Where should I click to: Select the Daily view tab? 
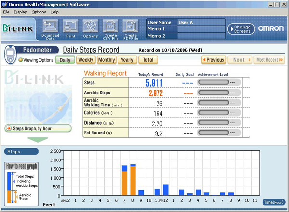click(65, 60)
